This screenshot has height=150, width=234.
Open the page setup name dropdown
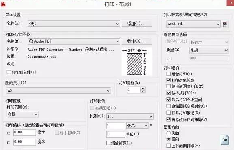click(74, 24)
